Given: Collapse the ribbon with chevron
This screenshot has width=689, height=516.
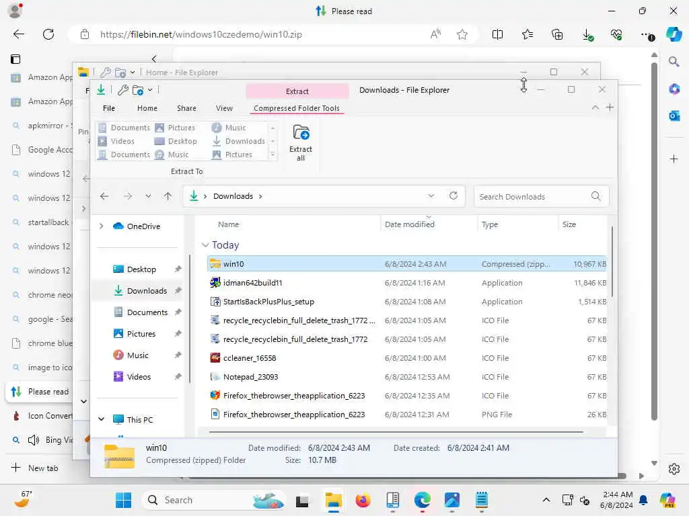Looking at the screenshot, I should point(595,107).
